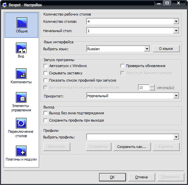The height and width of the screenshot is (185, 188).
Task: Open the Переключение столов icon
Action: coord(21,123)
